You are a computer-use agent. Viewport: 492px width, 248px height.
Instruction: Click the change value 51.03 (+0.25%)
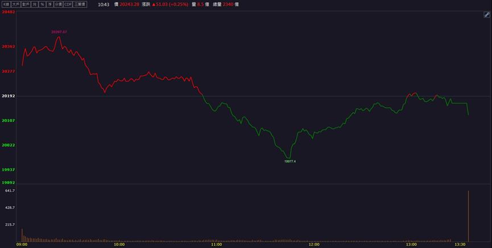coord(172,5)
